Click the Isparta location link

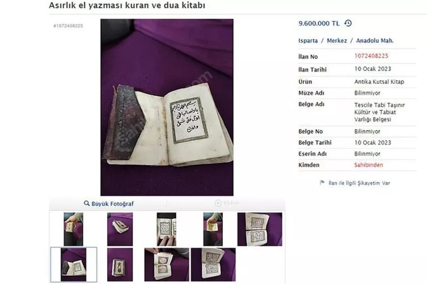tap(308, 40)
